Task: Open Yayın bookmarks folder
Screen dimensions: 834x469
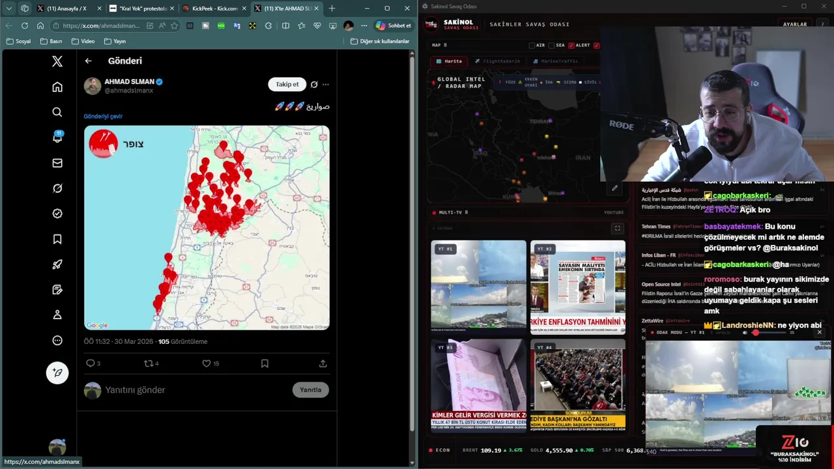Action: coord(115,41)
